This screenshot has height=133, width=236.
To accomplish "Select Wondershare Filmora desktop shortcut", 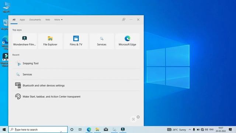I will click(4, 60).
